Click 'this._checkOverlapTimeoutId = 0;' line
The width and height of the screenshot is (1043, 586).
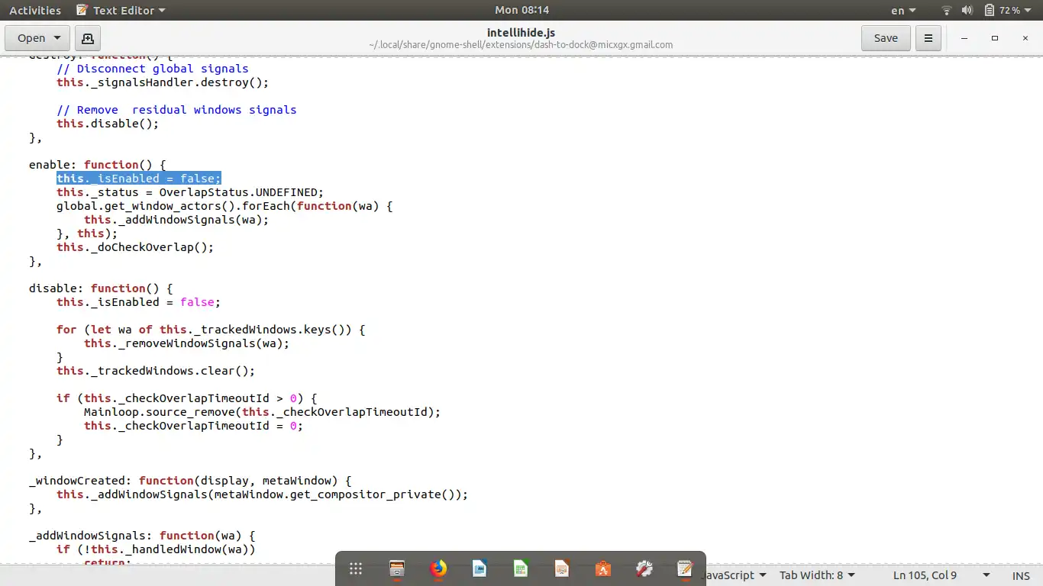(194, 426)
